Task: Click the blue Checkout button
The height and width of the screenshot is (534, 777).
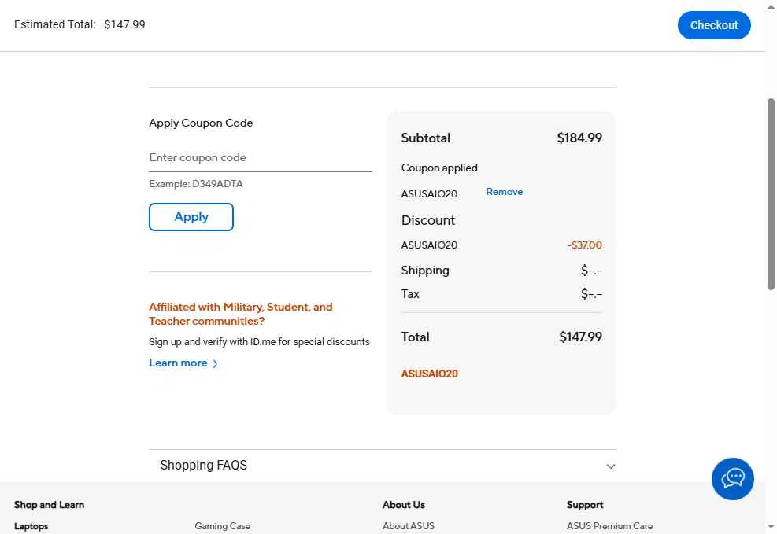Action: [714, 25]
